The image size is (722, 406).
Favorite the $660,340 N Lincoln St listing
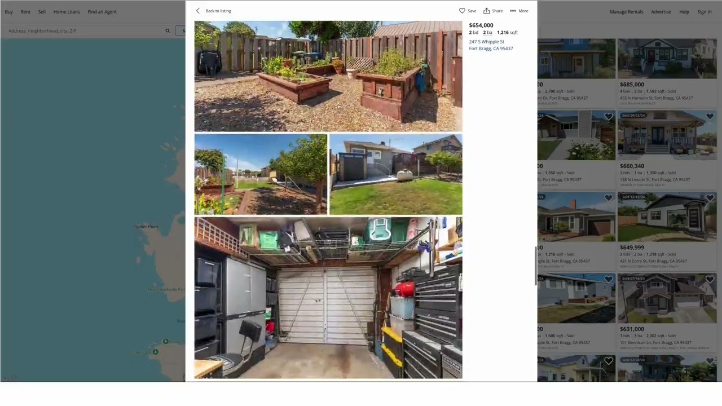710,117
